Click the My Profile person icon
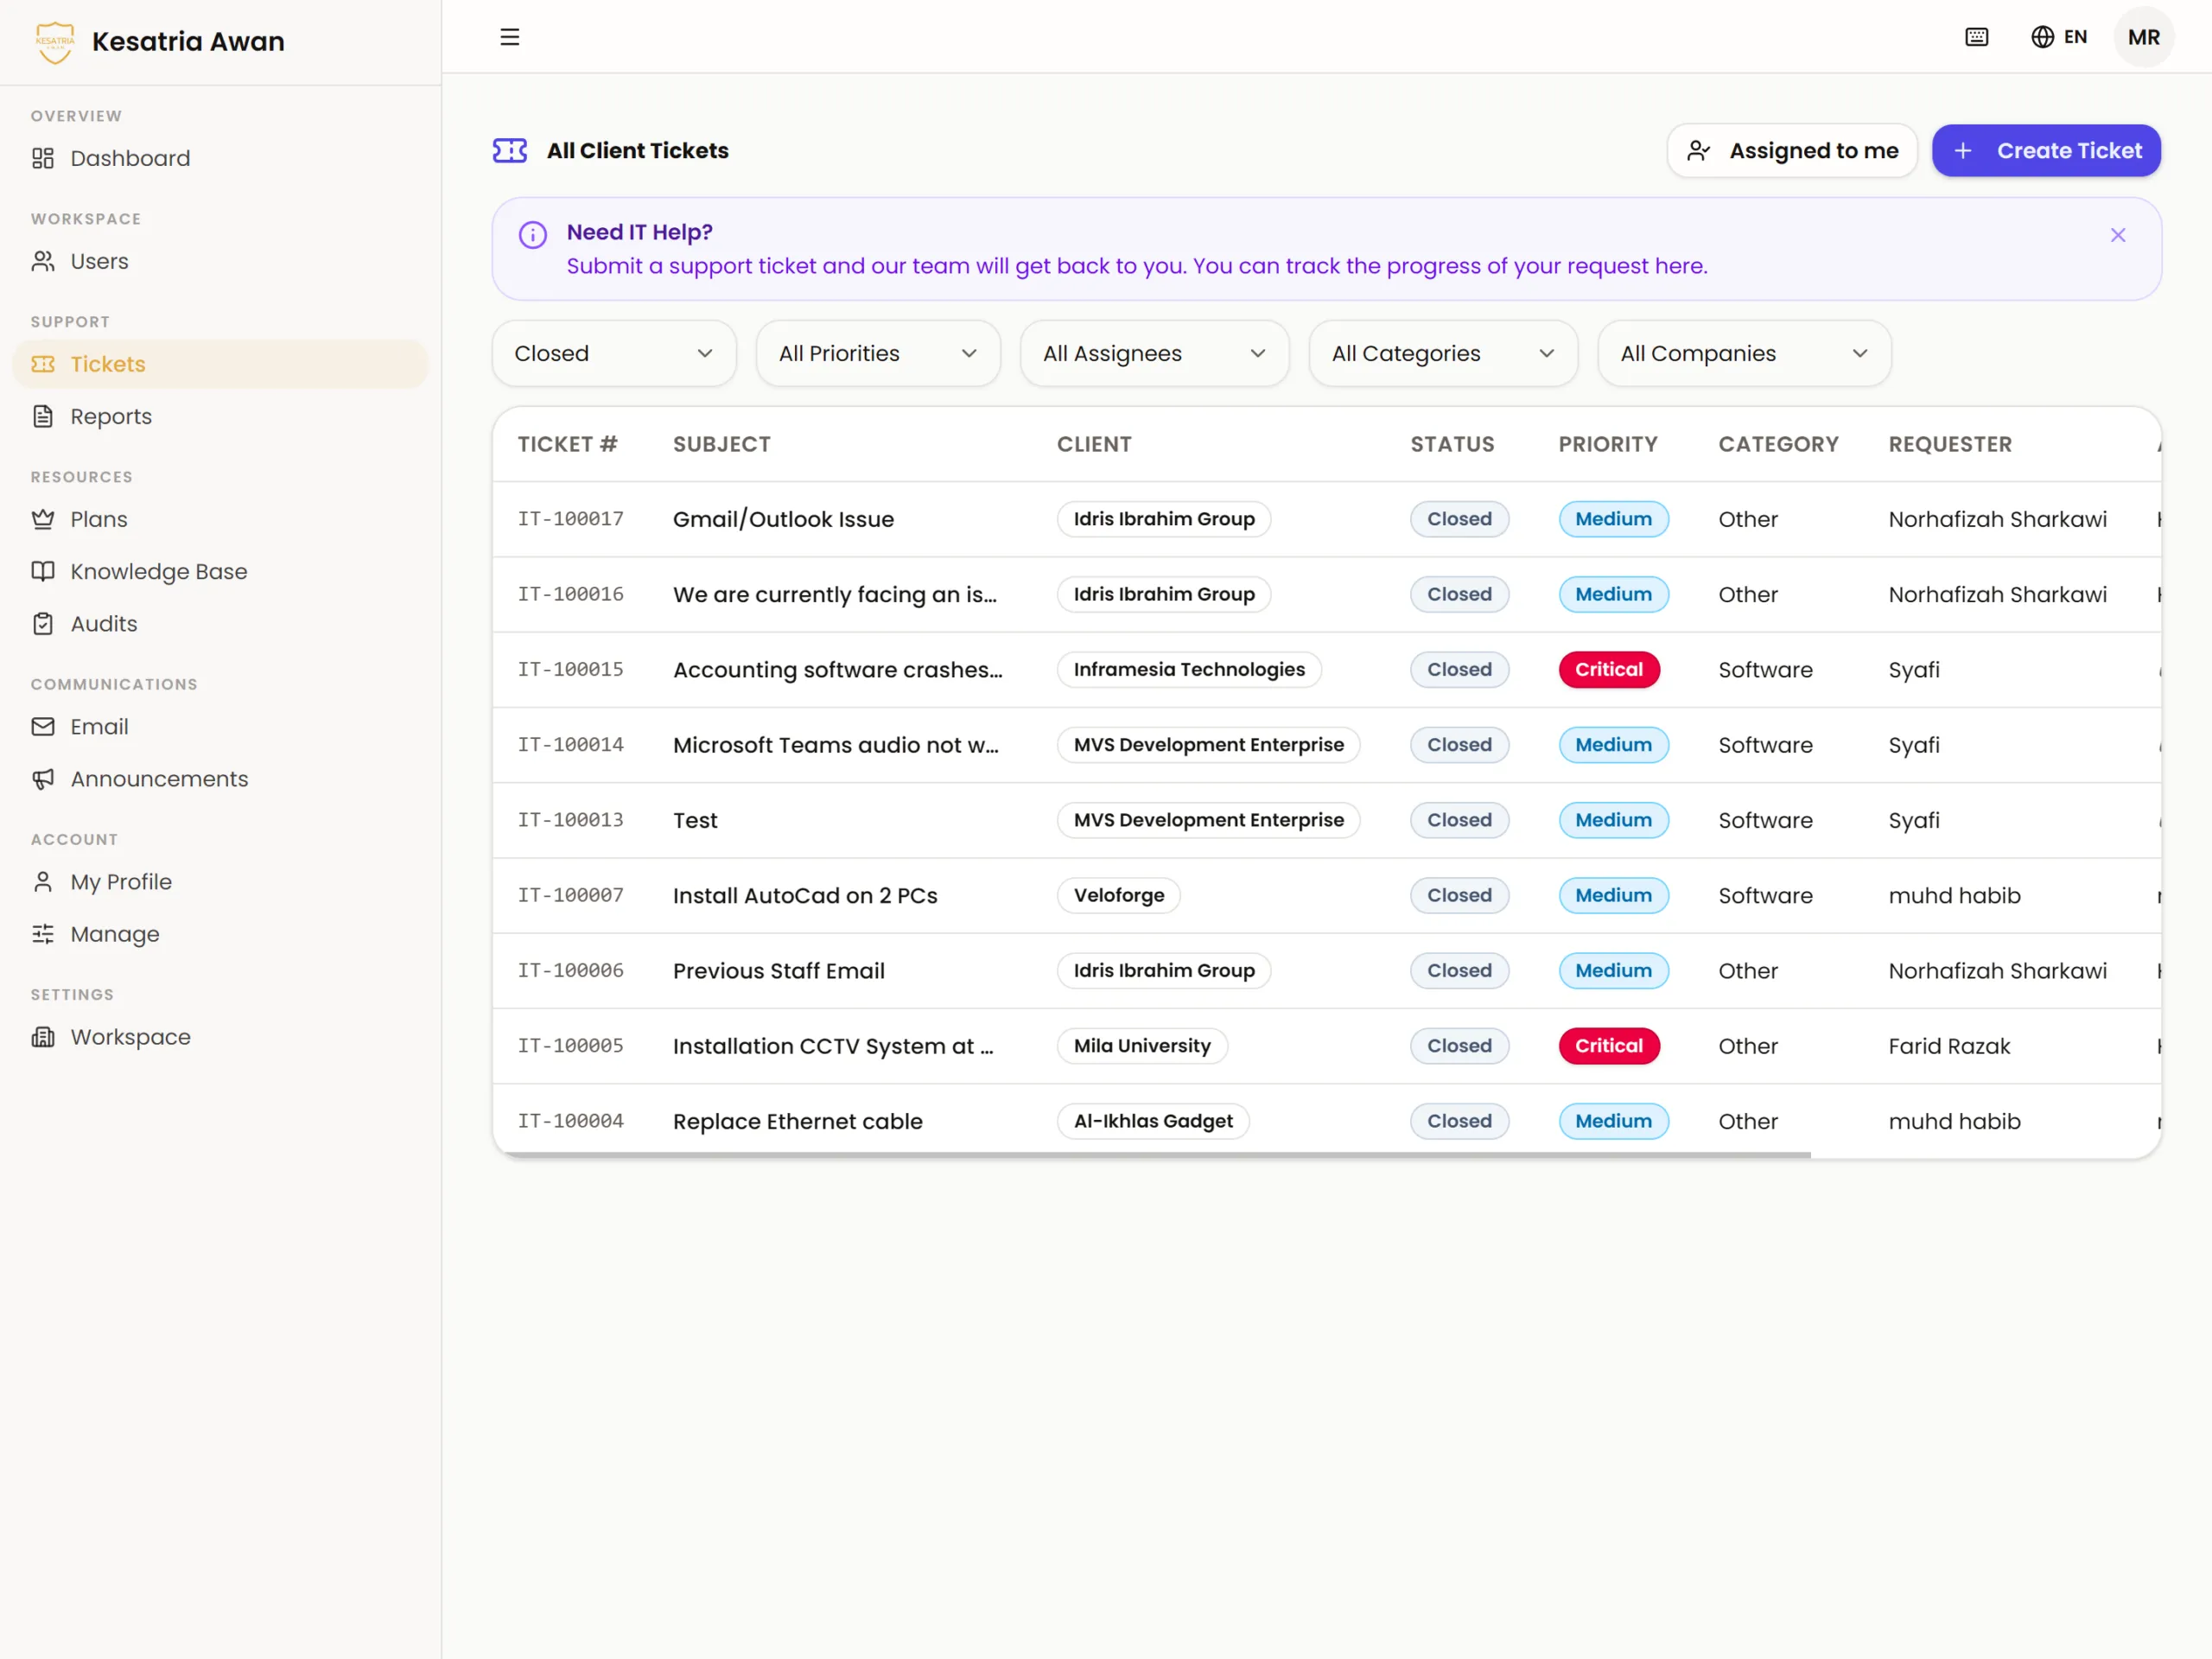This screenshot has width=2212, height=1659. click(43, 882)
